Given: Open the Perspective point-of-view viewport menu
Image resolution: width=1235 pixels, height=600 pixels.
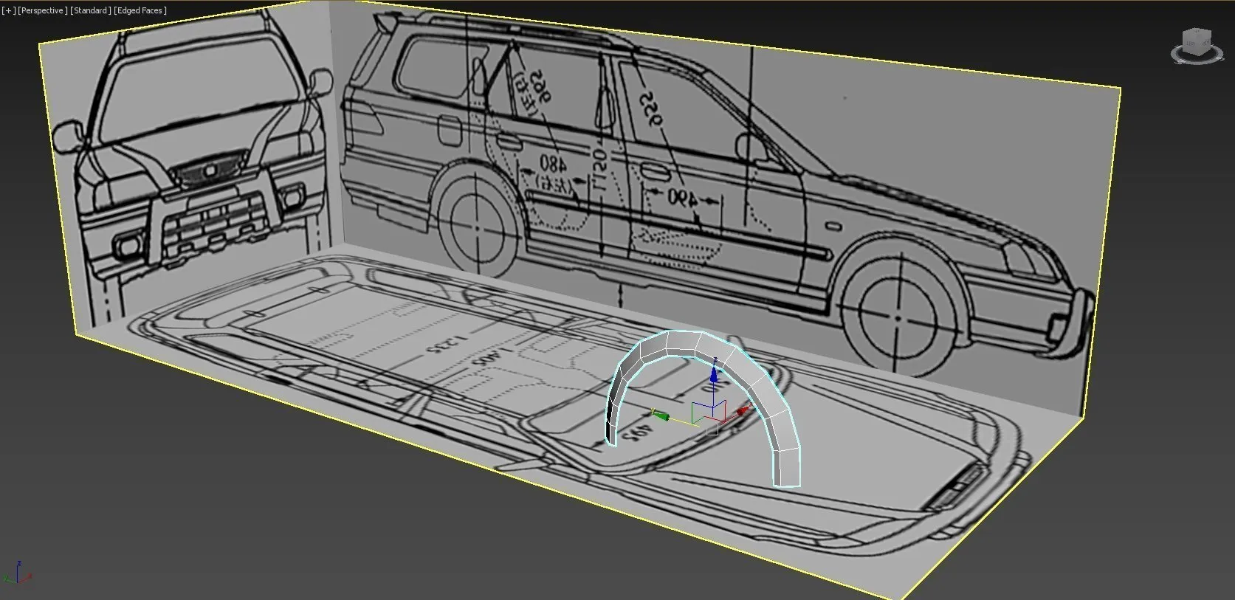Looking at the screenshot, I should [x=43, y=10].
